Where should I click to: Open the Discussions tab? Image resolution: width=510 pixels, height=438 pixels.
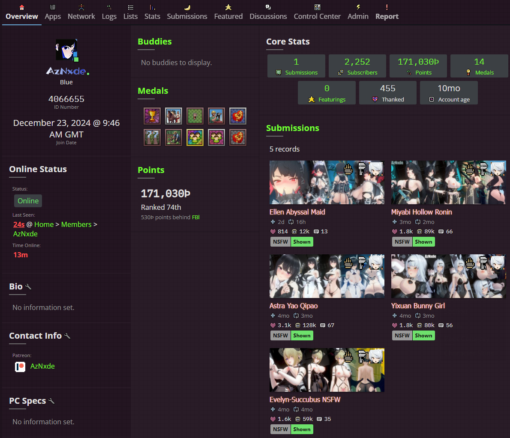point(268,12)
